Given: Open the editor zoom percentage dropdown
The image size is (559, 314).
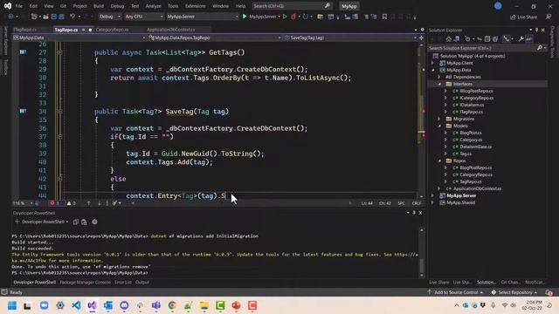Looking at the screenshot, I should point(23,203).
